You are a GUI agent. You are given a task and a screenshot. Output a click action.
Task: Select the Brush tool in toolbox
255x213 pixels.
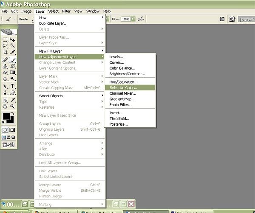pyautogui.click(x=12, y=60)
